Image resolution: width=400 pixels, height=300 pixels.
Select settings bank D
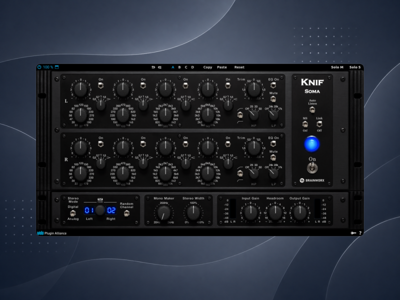click(192, 67)
